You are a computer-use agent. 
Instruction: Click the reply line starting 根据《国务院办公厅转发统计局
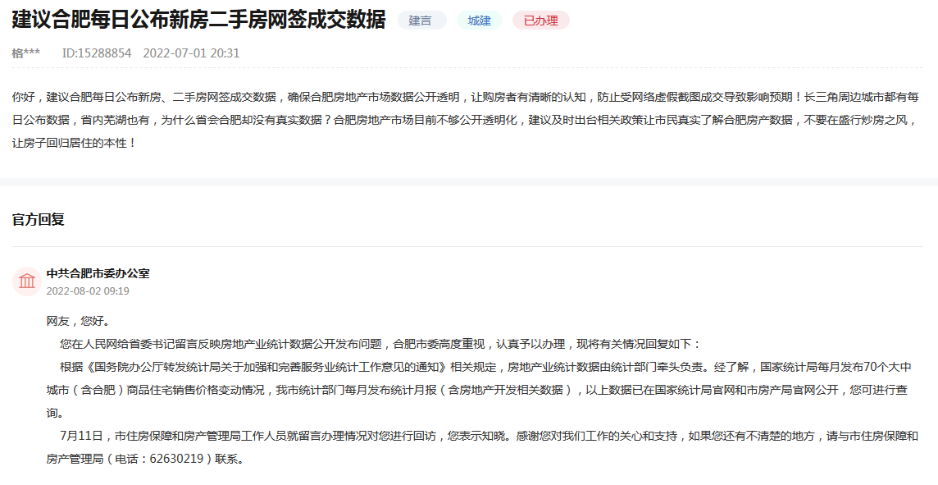(x=485, y=367)
